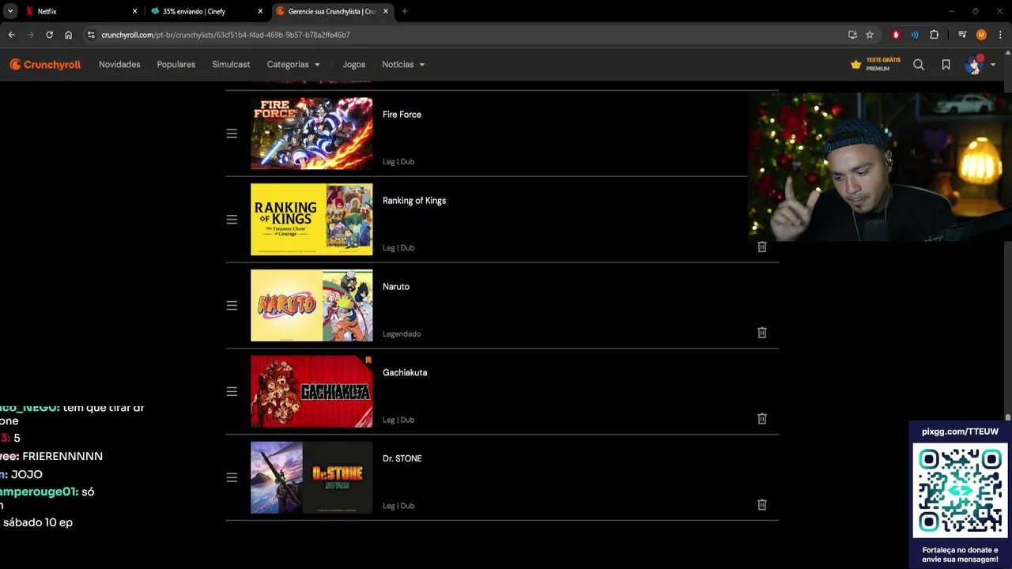Expand the Notícias dropdown
This screenshot has width=1012, height=569.
pos(403,65)
